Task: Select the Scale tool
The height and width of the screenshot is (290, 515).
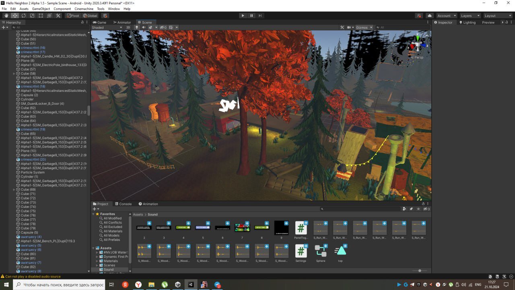Action: click(32, 16)
